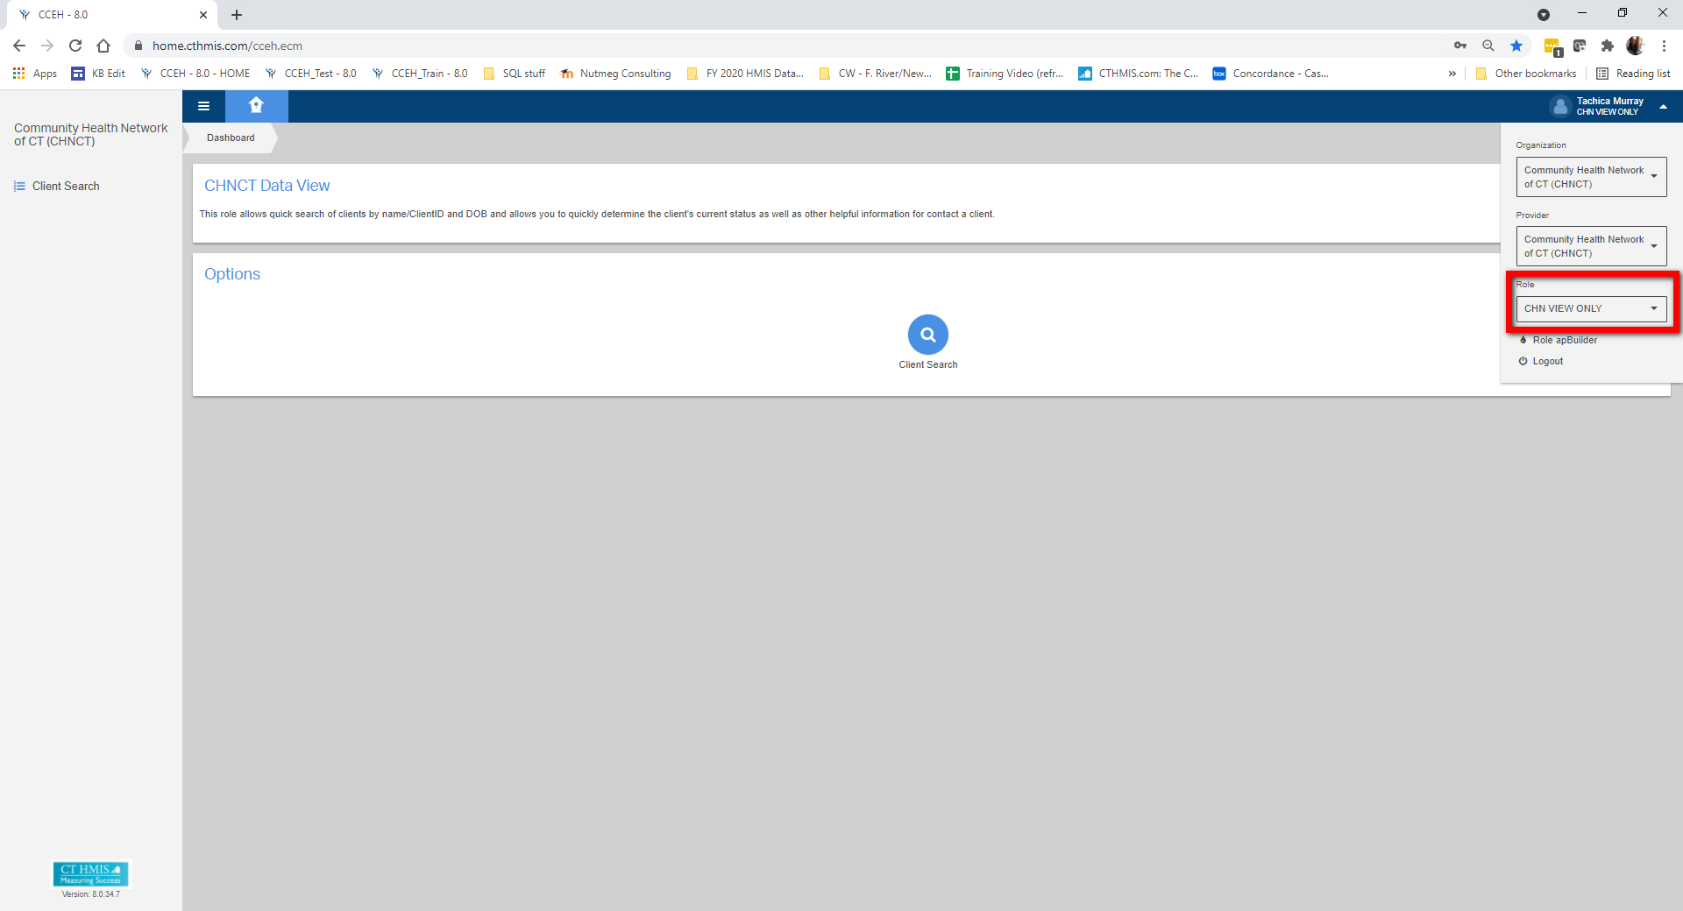Screen dimensions: 1683x911
Task: Click the Dashboard breadcrumb tab
Action: click(231, 138)
